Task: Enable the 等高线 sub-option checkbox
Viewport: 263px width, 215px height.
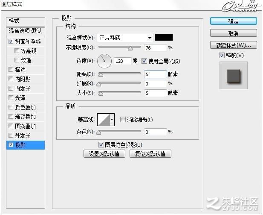Action: [x=17, y=50]
